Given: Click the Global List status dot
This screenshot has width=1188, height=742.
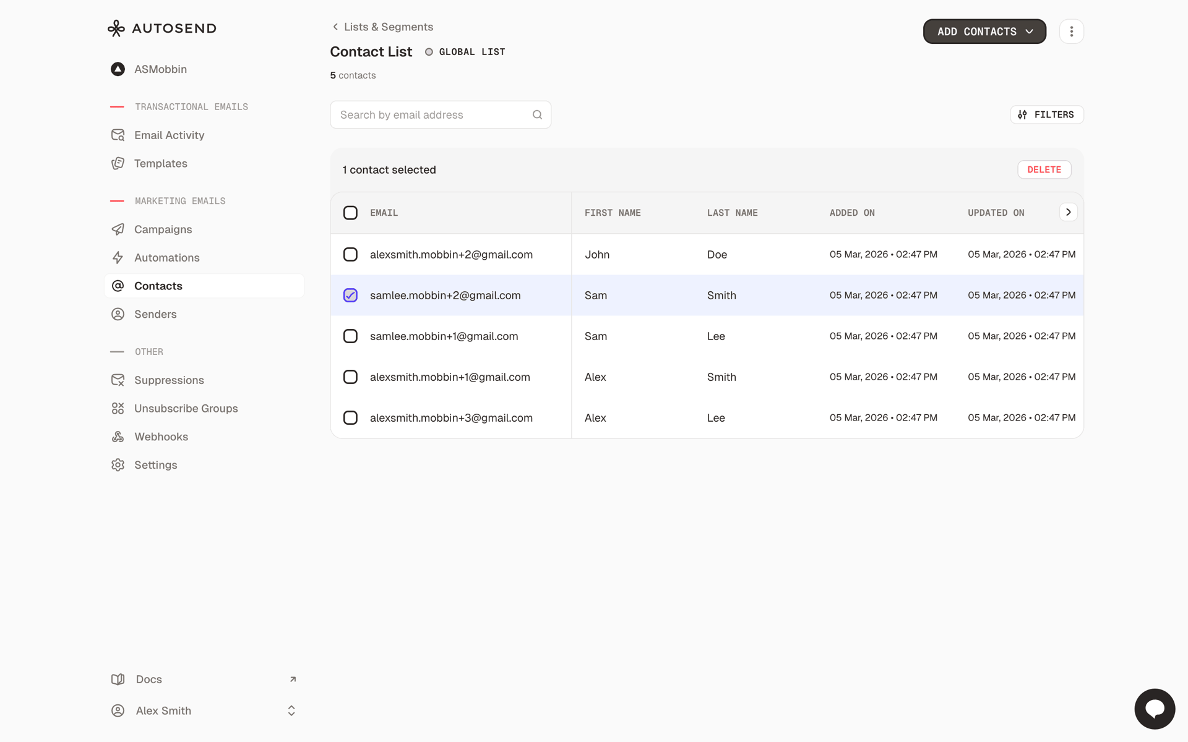Looking at the screenshot, I should pos(429,52).
